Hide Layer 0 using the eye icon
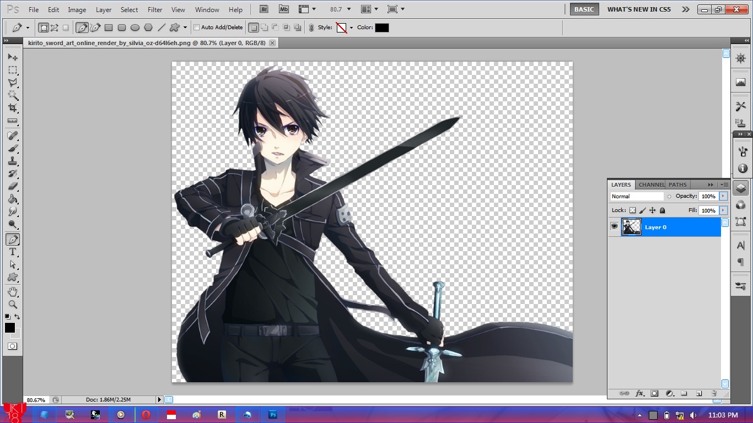The width and height of the screenshot is (753, 423). [x=615, y=226]
